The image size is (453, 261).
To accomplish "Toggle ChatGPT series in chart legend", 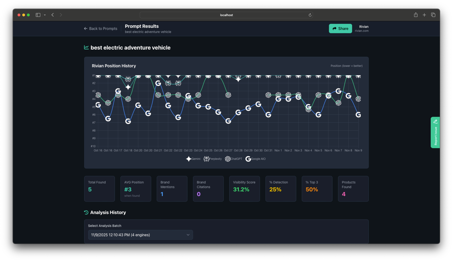I will click(x=234, y=159).
